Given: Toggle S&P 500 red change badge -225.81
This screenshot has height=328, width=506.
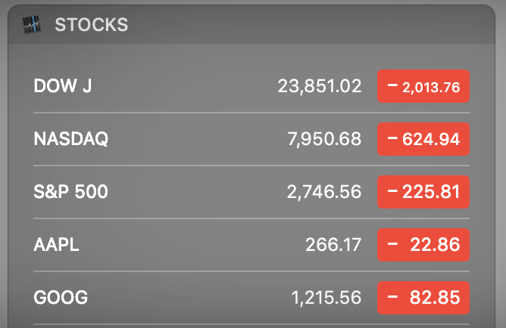Looking at the screenshot, I should tap(423, 192).
